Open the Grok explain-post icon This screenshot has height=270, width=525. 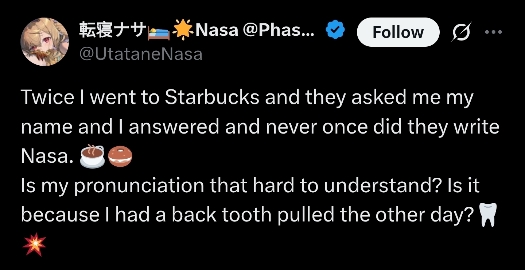tap(461, 32)
